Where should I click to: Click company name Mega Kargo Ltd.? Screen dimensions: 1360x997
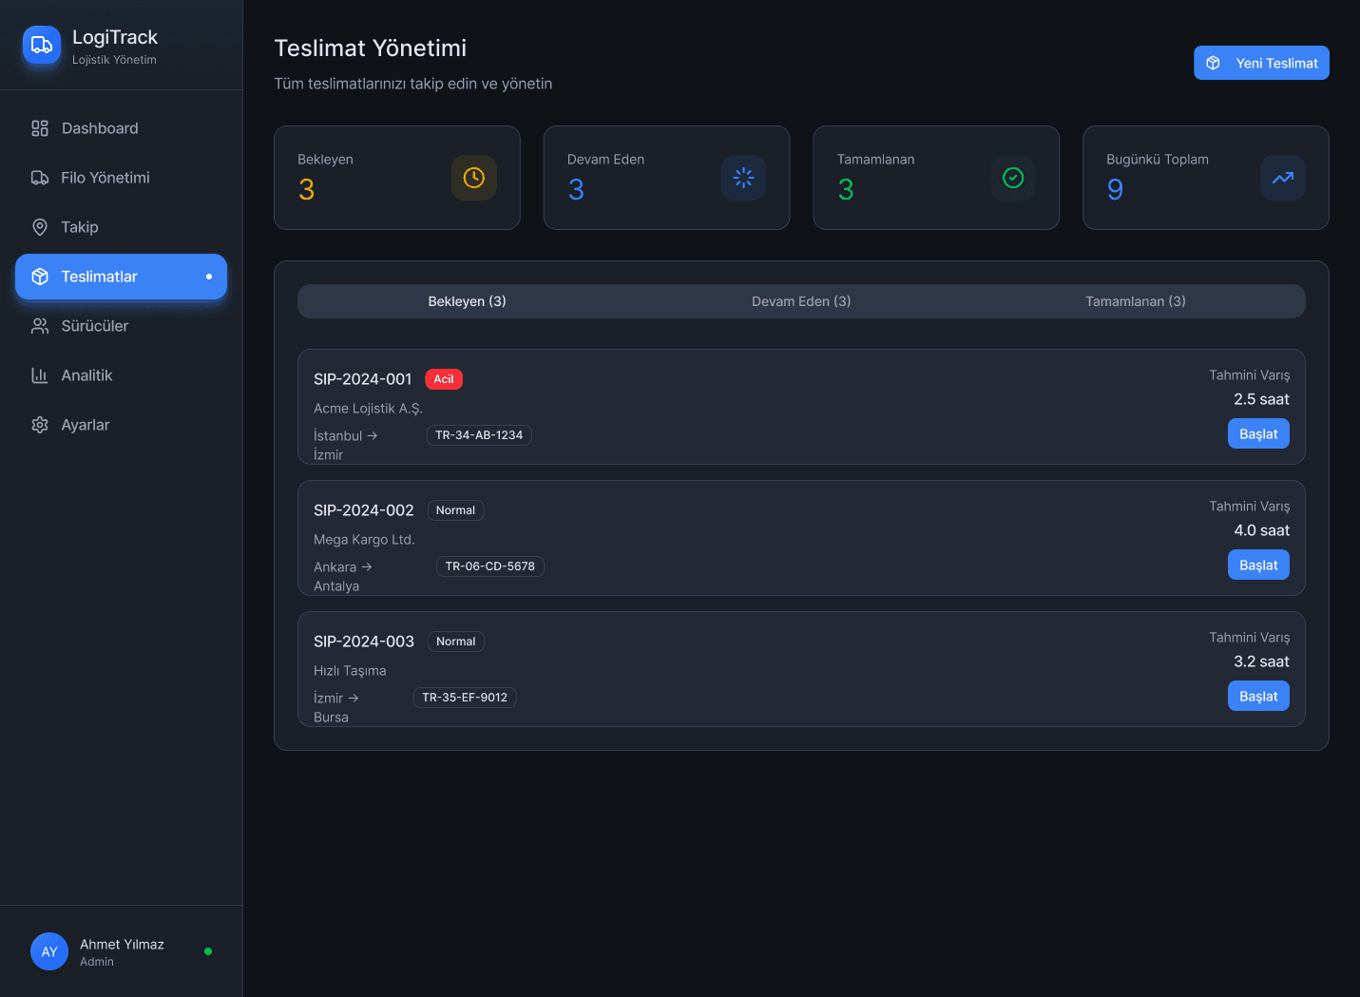point(364,540)
